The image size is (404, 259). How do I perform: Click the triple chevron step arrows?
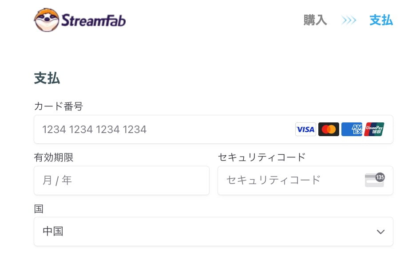pos(349,20)
